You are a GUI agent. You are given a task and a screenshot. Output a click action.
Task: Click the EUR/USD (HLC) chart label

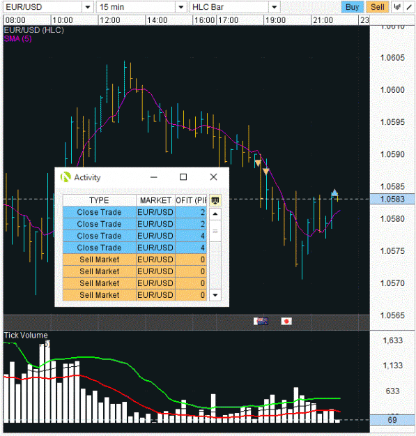click(x=34, y=30)
